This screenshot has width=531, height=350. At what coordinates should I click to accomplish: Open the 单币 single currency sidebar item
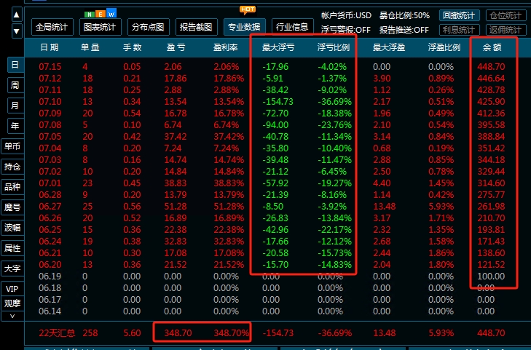[12, 146]
